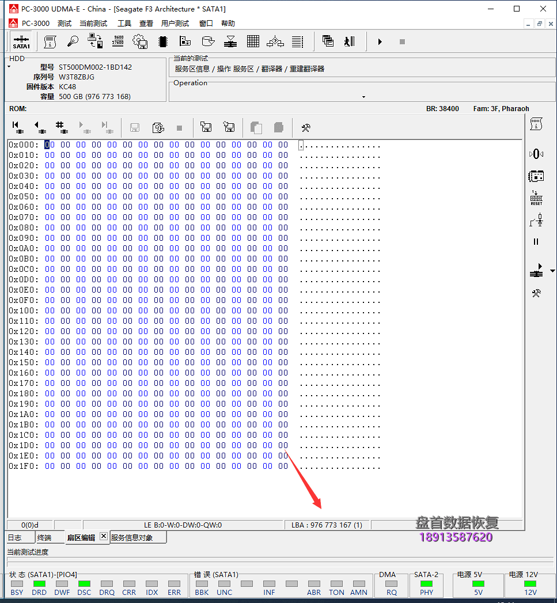The height and width of the screenshot is (603, 557).
Task: Click the 5V power indicator
Action: (x=478, y=584)
